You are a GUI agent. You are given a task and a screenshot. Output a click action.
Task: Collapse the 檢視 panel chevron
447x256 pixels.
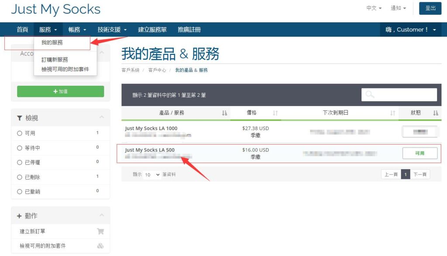point(102,117)
